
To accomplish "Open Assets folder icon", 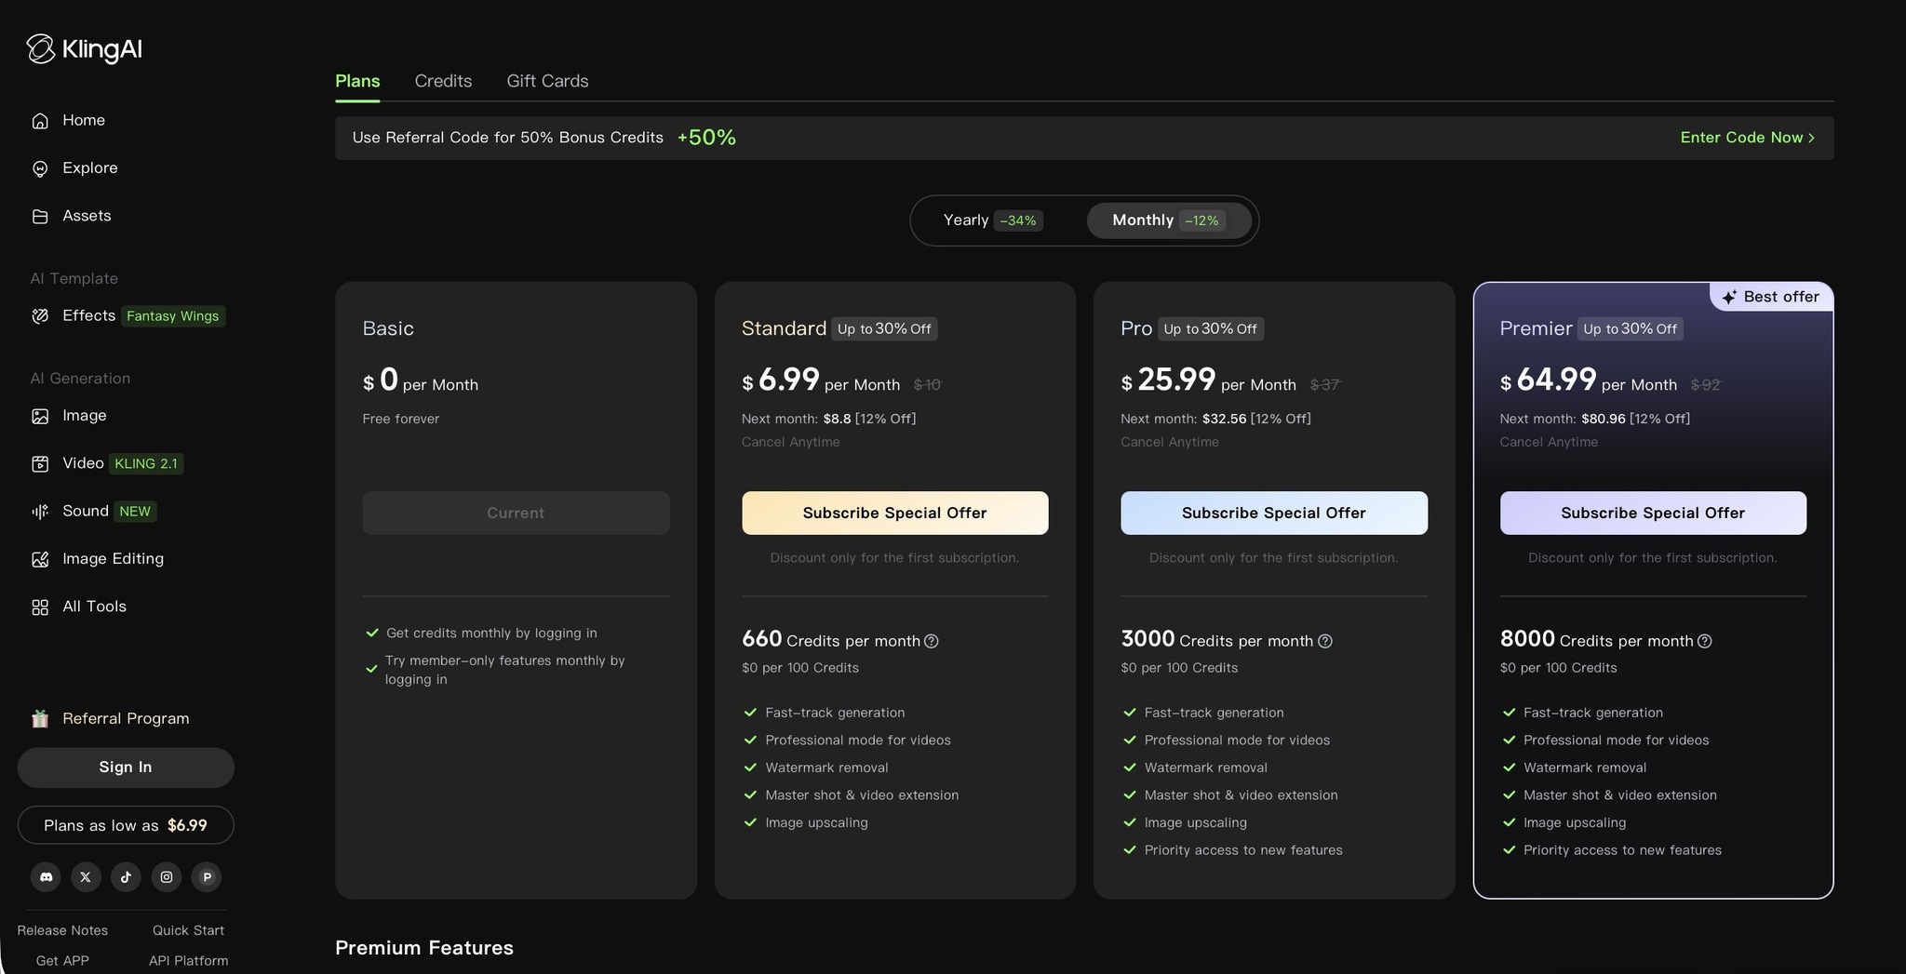I will pos(40,216).
